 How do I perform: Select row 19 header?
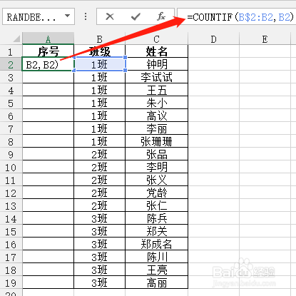(x=11, y=282)
